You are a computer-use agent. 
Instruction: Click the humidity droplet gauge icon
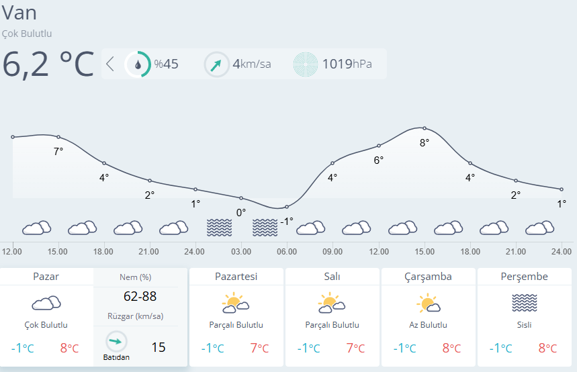point(138,64)
